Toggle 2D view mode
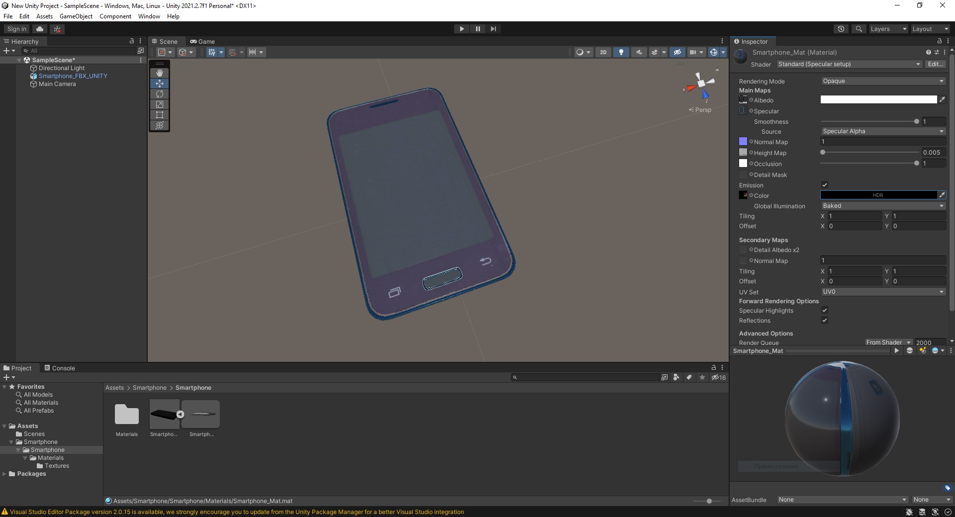The image size is (955, 517). tap(603, 52)
